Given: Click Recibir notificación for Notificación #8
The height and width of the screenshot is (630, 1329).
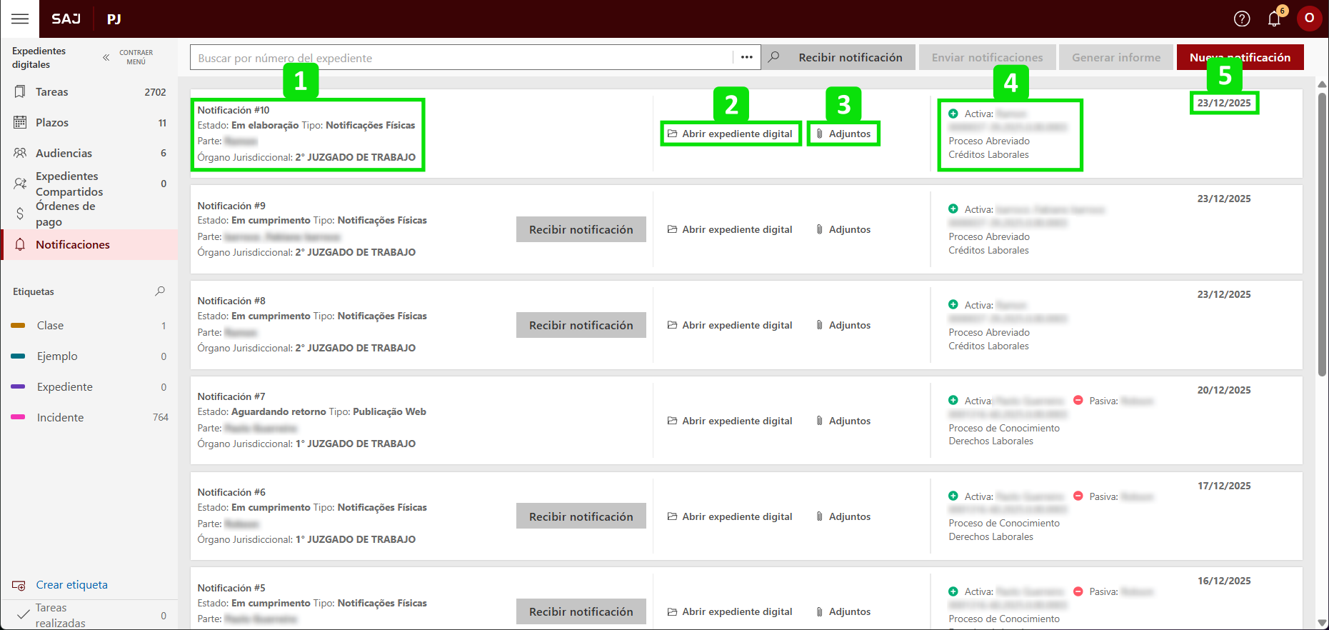Looking at the screenshot, I should point(581,325).
